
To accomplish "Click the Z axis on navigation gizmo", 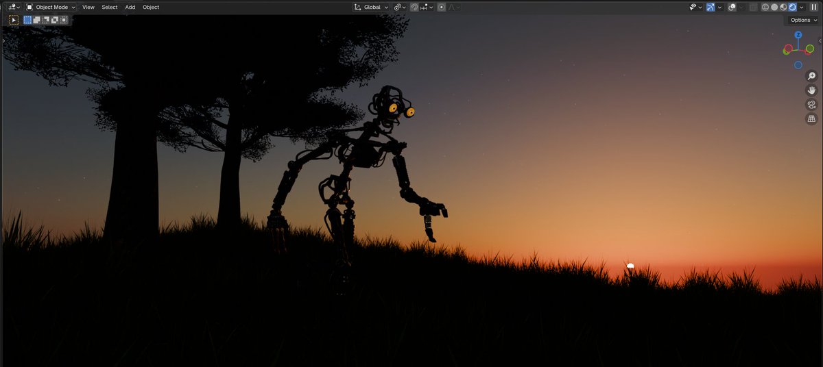I will click(798, 35).
